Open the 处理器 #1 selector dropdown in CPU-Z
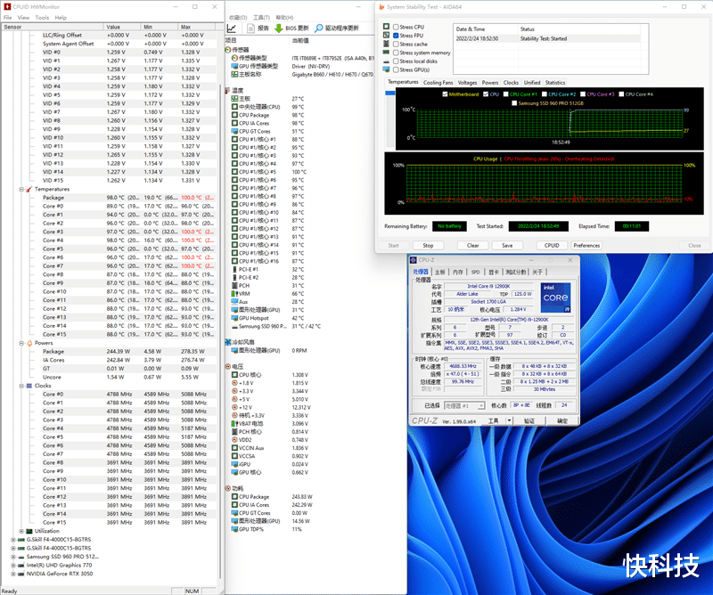Image resolution: width=713 pixels, height=595 pixels. 481,406
